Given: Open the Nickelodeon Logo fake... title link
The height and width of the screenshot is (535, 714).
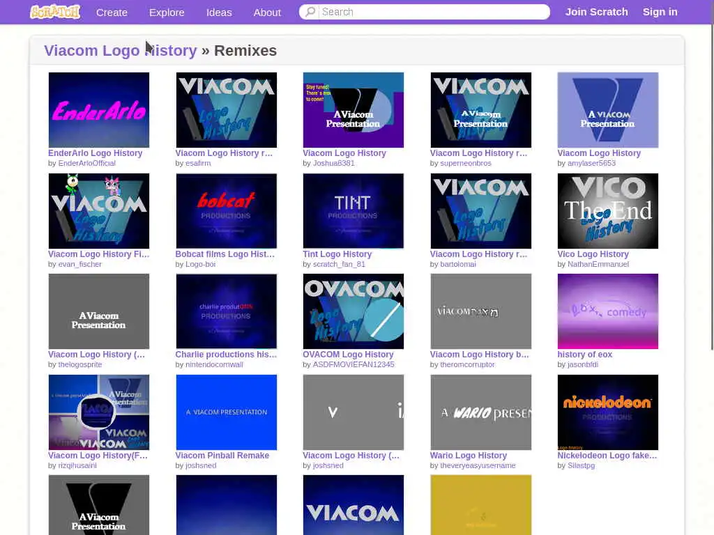Looking at the screenshot, I should click(607, 456).
